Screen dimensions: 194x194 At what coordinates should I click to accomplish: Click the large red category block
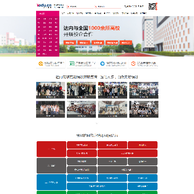tap(51, 149)
